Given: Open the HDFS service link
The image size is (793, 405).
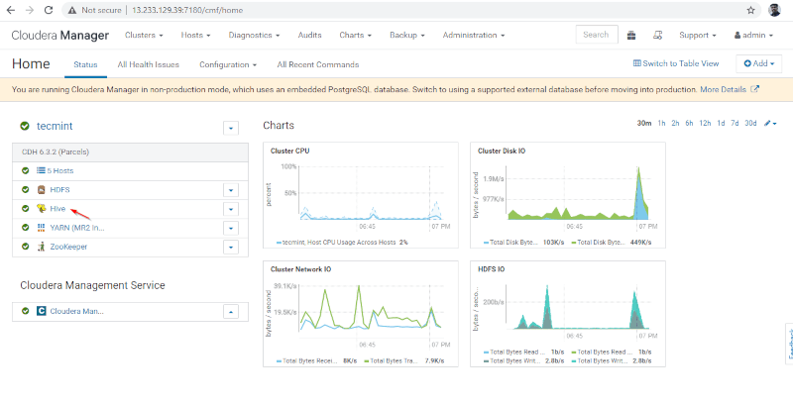Looking at the screenshot, I should (x=59, y=190).
